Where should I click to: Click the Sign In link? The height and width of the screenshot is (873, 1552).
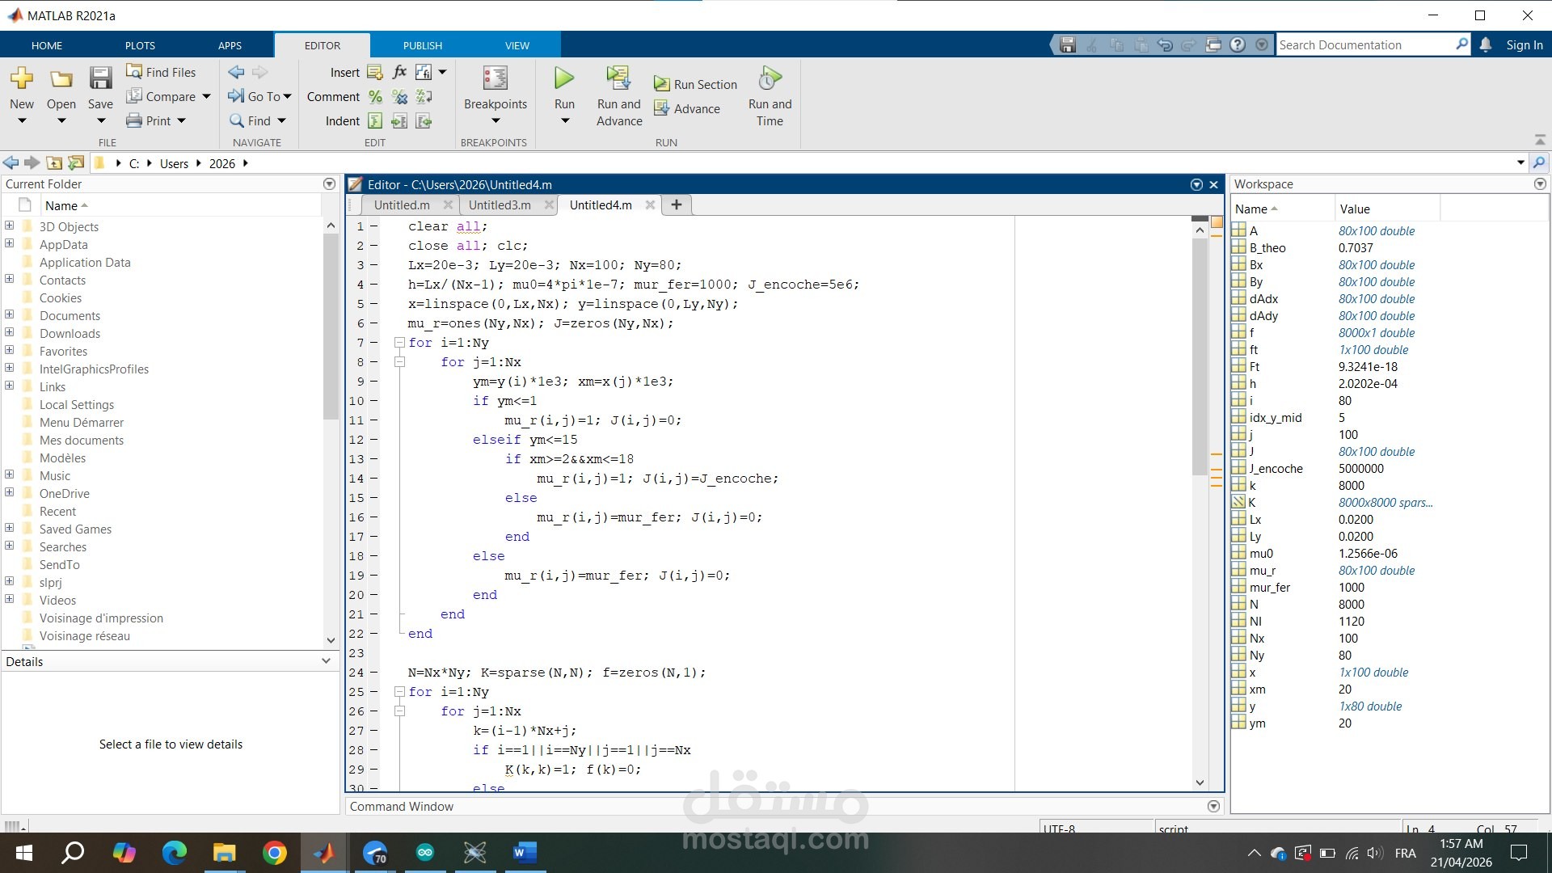pyautogui.click(x=1524, y=45)
